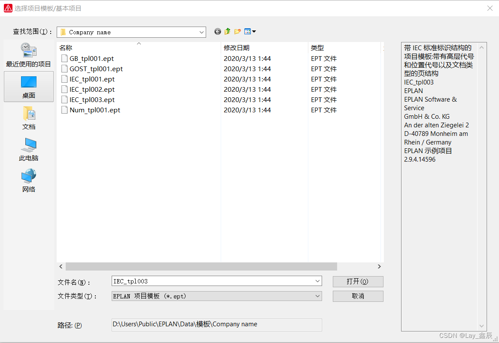499x343 pixels.
Task: Expand the file type dropdown
Action: pyautogui.click(x=317, y=296)
